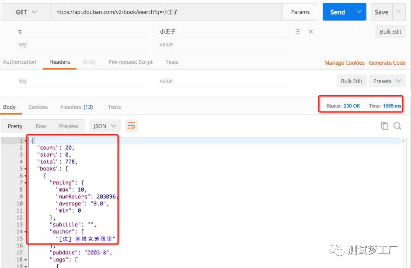
Task: Toggle line wrap icon
Action: tap(131, 126)
